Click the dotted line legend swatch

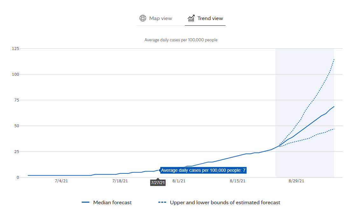click(x=163, y=202)
